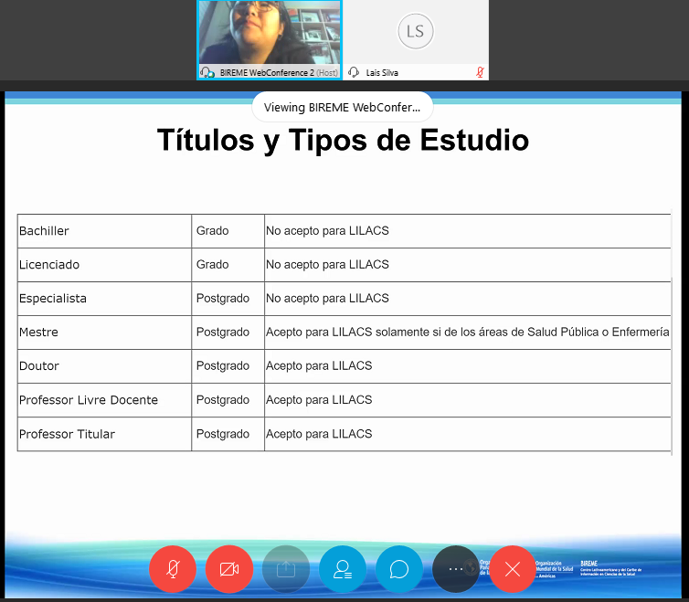The image size is (689, 602).
Task: Click Postgrado in the Professor Titular row
Action: pos(223,434)
